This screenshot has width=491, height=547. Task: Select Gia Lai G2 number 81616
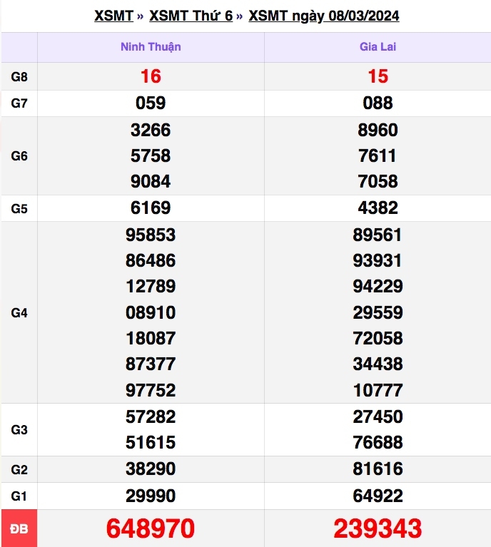[x=378, y=469]
